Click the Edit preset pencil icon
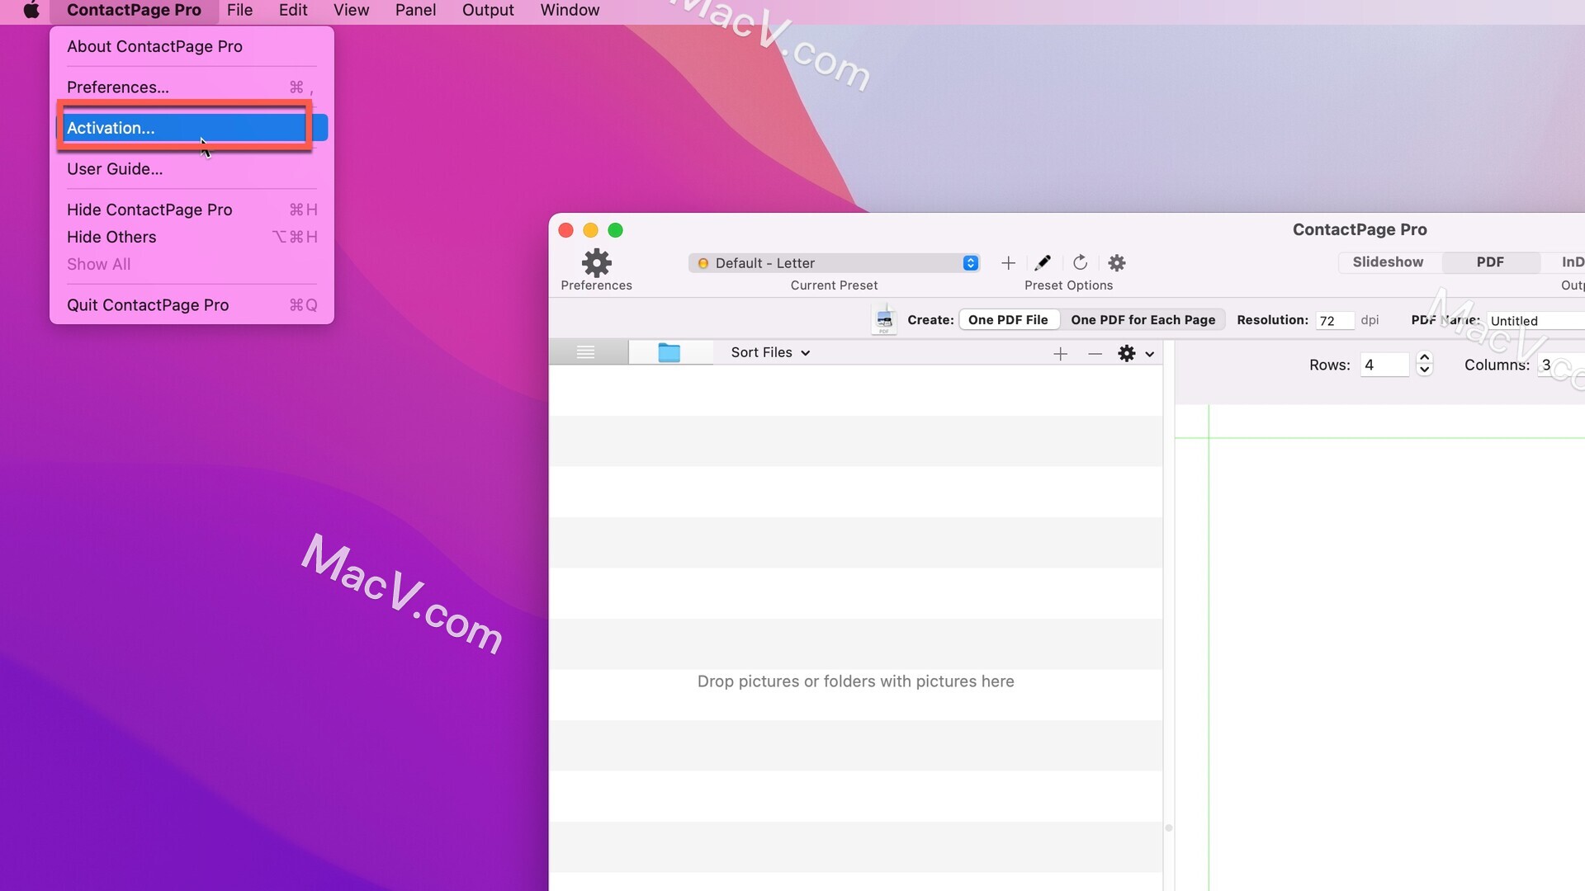This screenshot has width=1585, height=891. [x=1042, y=262]
